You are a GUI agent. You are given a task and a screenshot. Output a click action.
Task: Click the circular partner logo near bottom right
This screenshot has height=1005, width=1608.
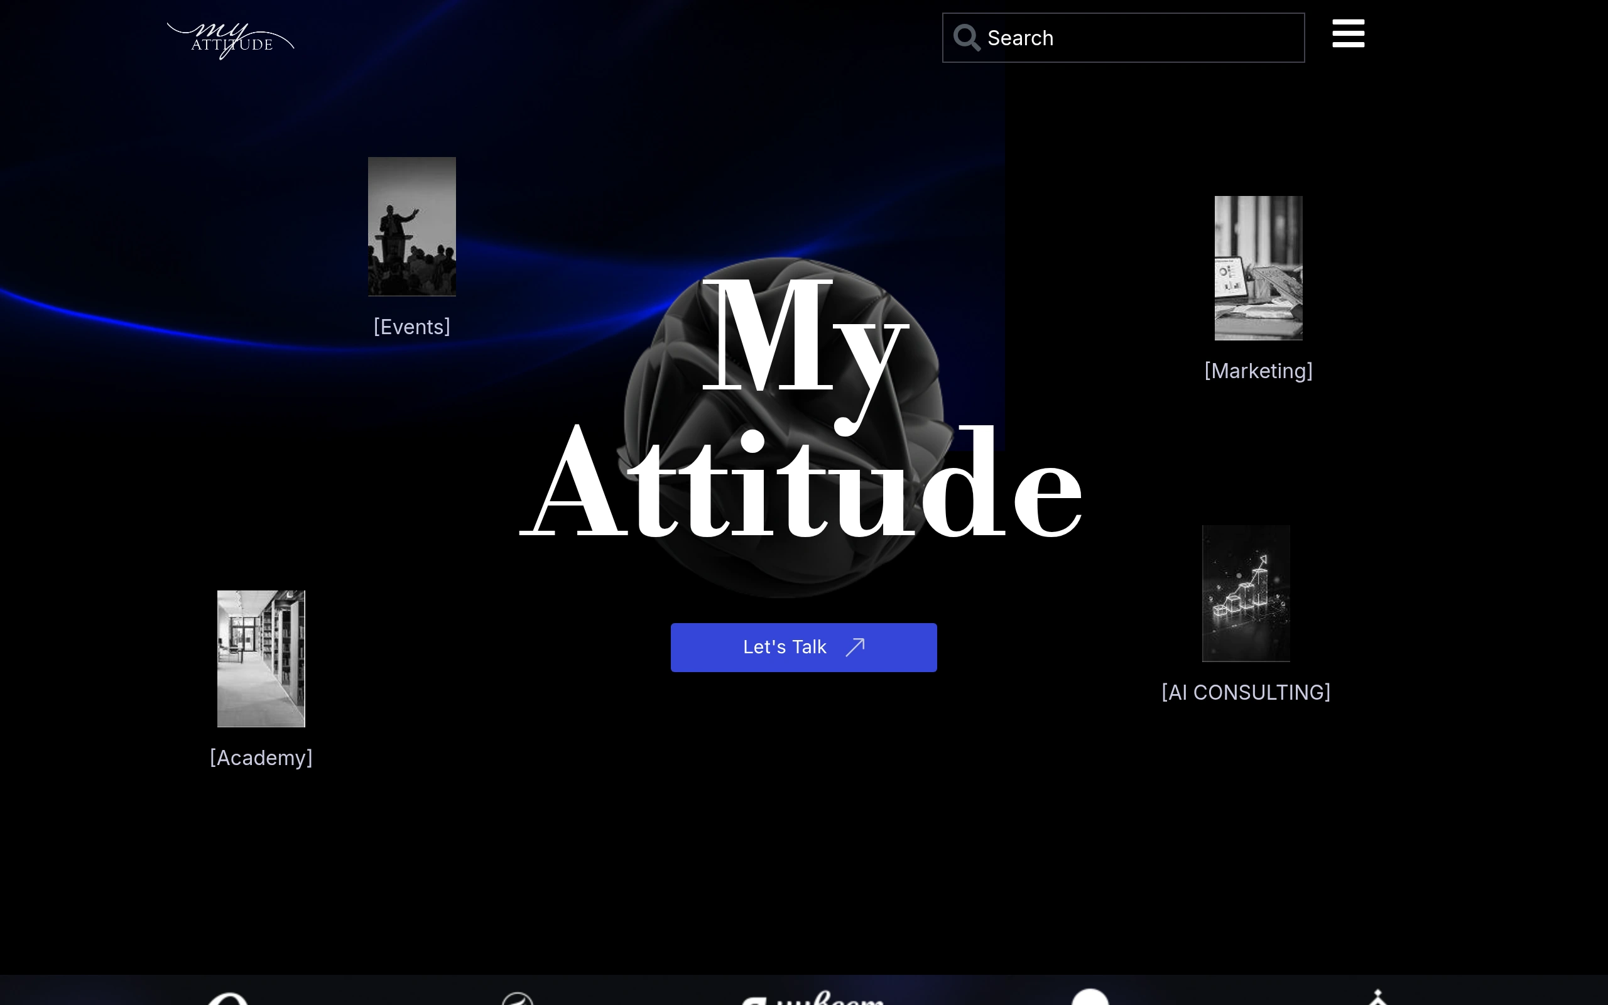[1090, 997]
